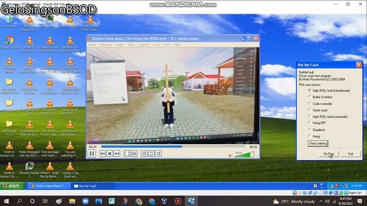Open the Help menu in VLC
The height and width of the screenshot is (206, 367).
[x=177, y=45]
